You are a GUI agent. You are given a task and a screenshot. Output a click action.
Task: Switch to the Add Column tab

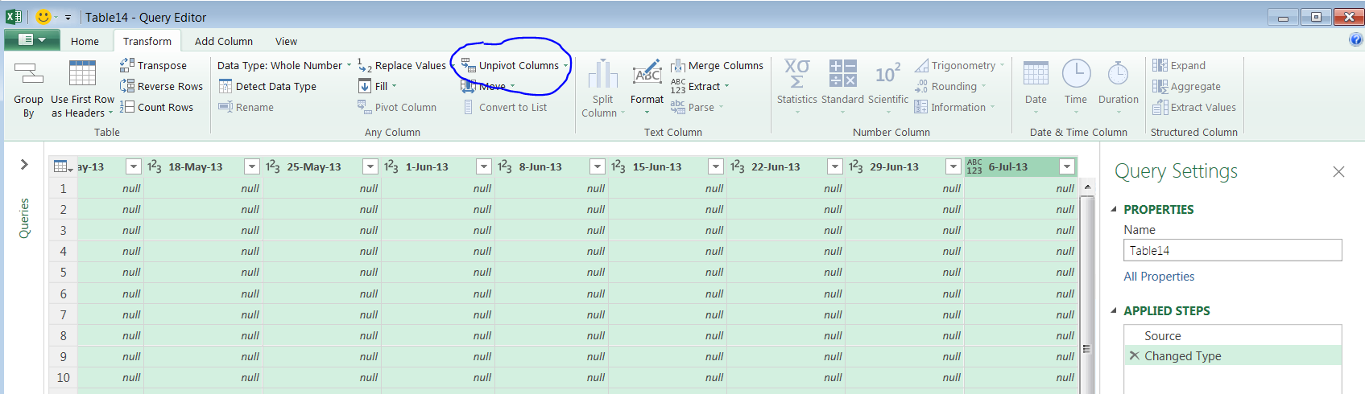[x=223, y=41]
